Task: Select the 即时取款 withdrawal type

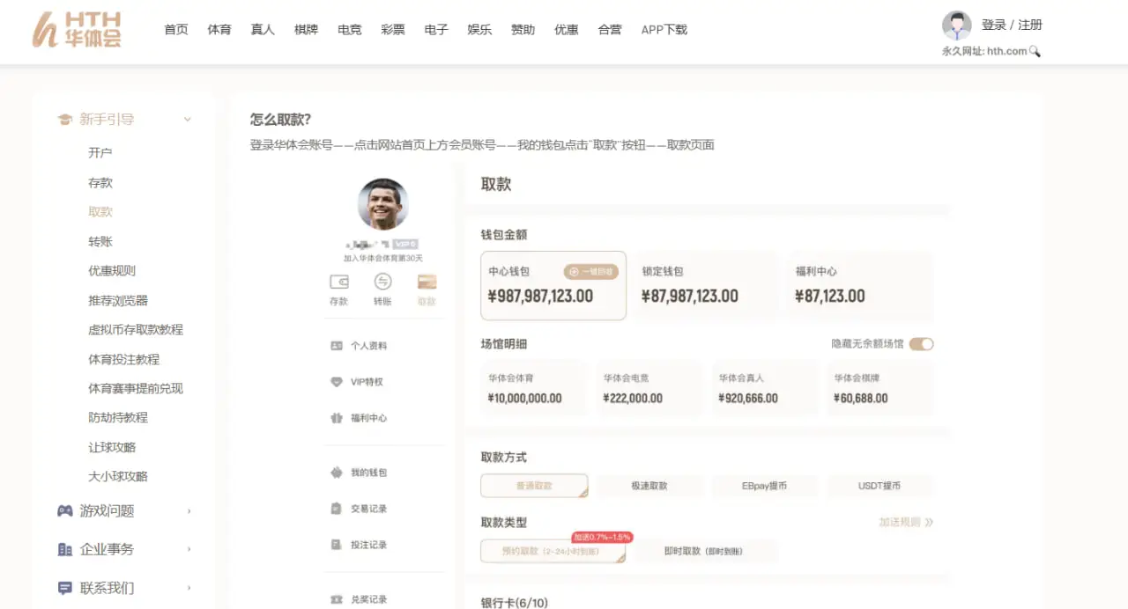Action: point(705,551)
